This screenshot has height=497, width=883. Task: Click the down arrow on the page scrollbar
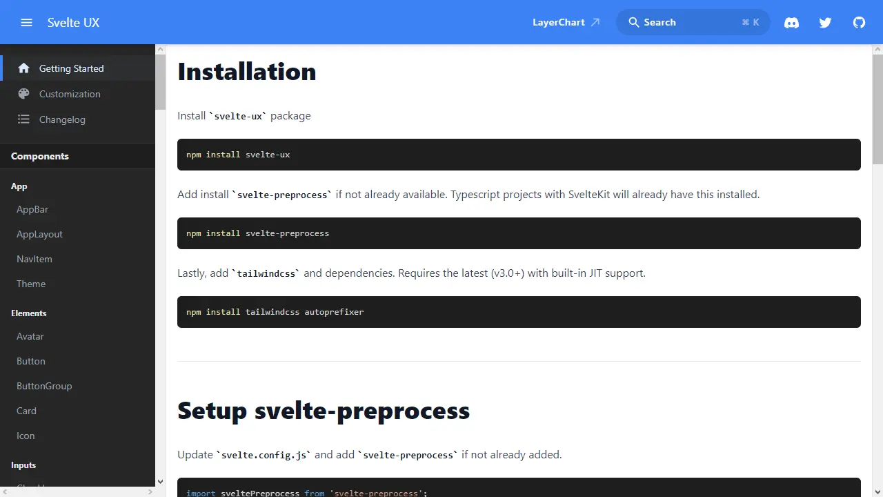click(877, 490)
